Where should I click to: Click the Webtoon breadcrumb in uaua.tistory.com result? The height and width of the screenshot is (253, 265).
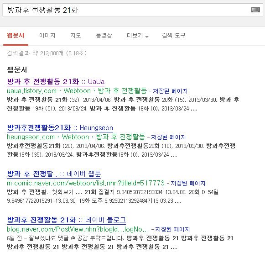[x=77, y=91]
